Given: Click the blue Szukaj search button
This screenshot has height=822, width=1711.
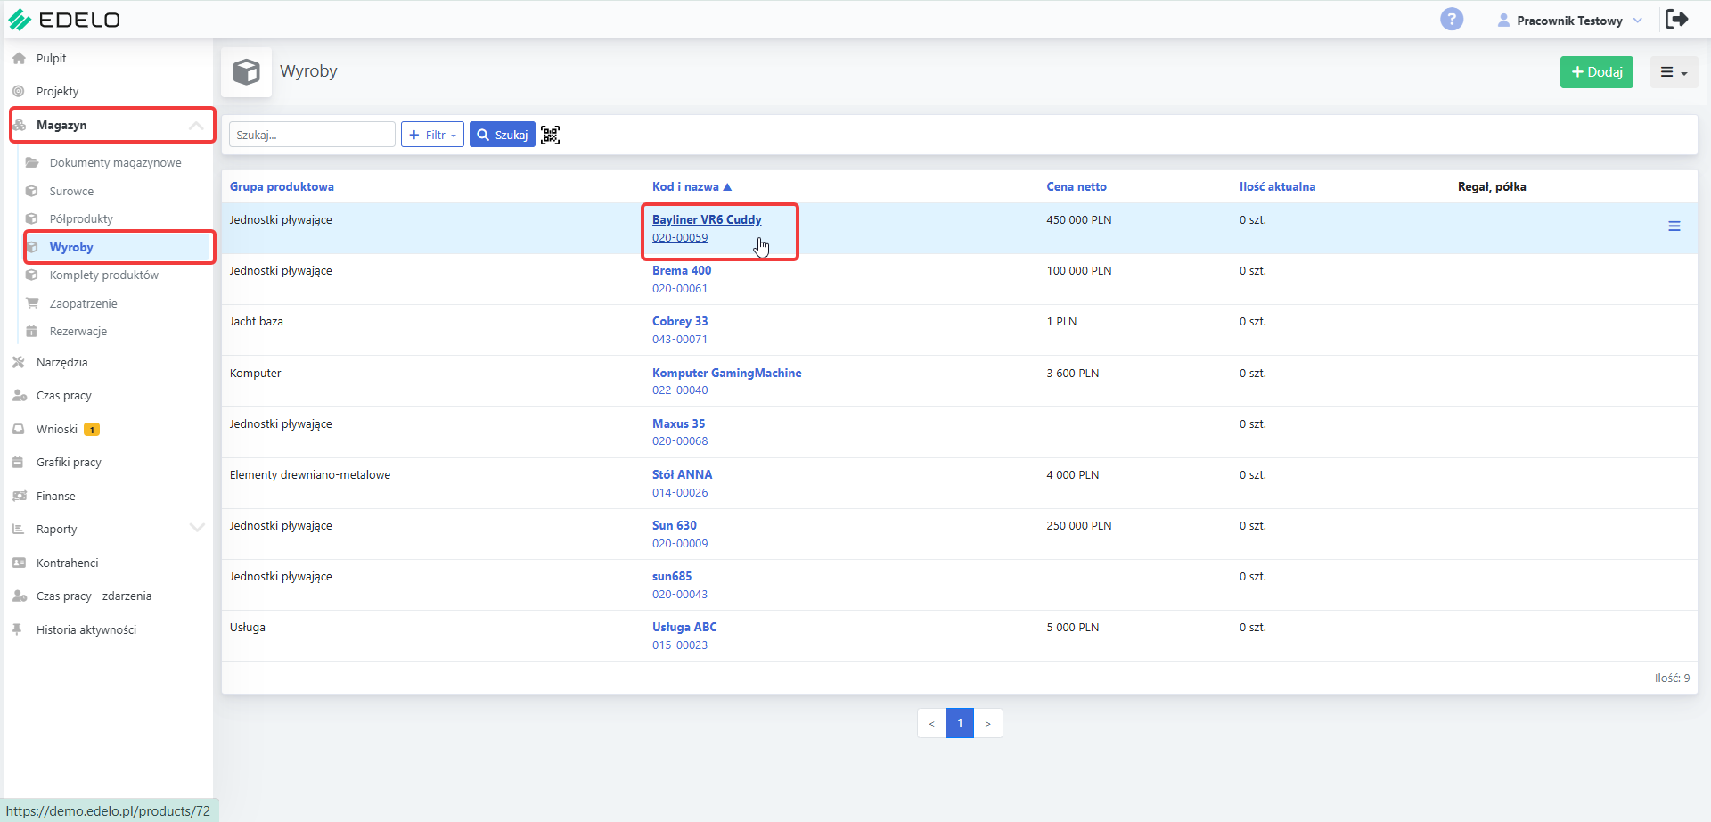Looking at the screenshot, I should [x=502, y=135].
